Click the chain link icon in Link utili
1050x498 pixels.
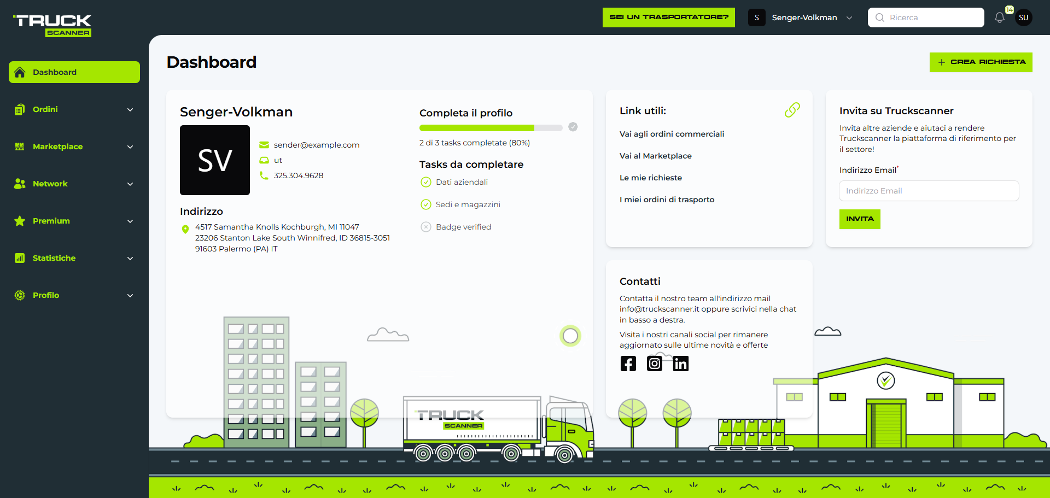(x=792, y=110)
